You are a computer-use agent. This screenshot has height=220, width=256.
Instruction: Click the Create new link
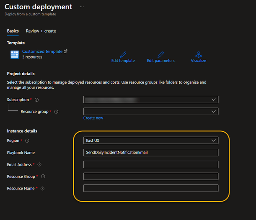click(93, 118)
